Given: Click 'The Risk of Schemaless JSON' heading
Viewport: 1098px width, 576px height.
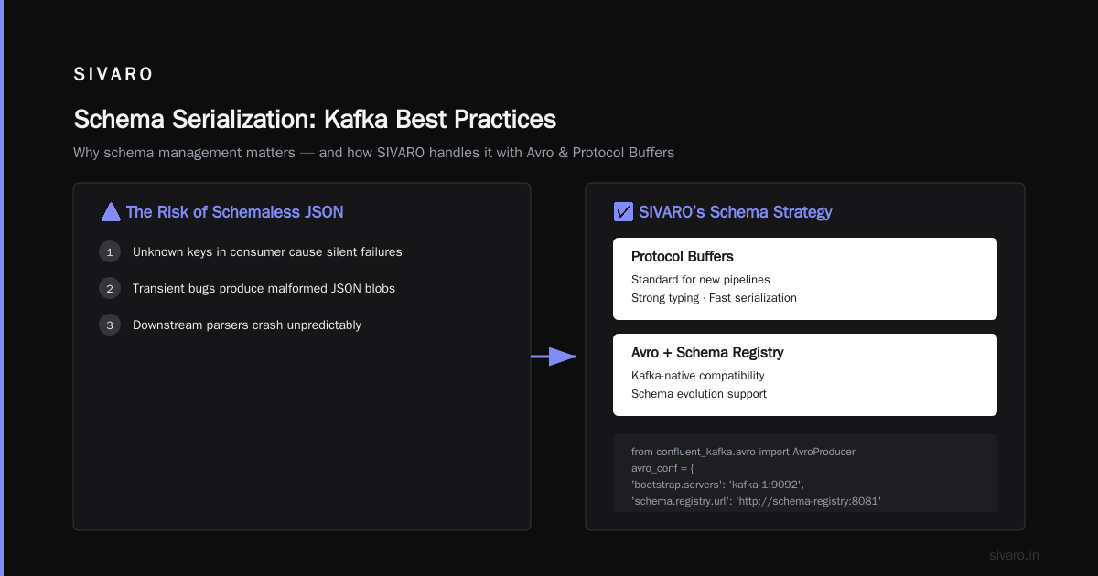Looking at the screenshot, I should coord(235,212).
